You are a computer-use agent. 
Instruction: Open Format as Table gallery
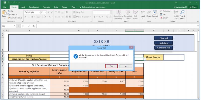tap(128, 15)
